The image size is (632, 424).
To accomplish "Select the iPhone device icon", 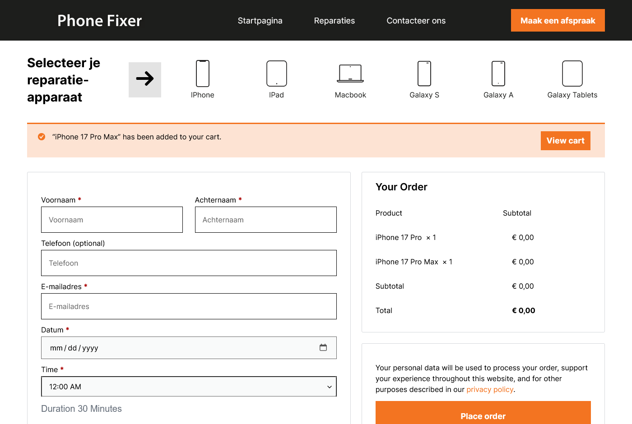I will point(202,74).
